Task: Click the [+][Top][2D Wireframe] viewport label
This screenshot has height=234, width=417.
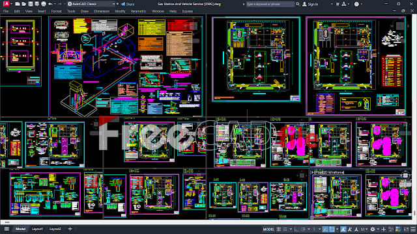Action: 327,172
